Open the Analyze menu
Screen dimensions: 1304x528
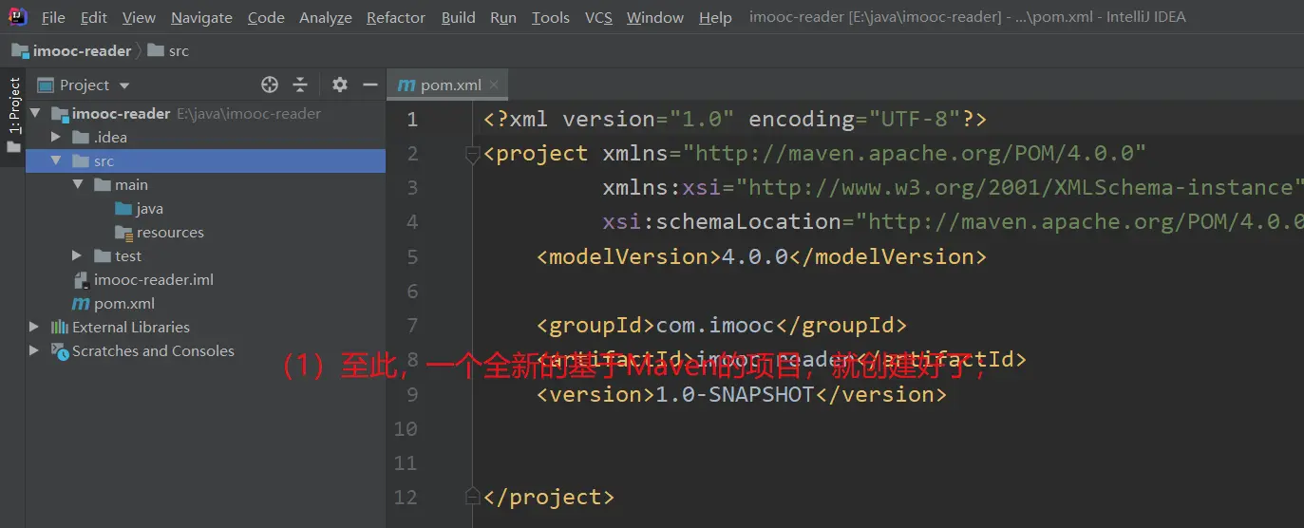tap(326, 17)
